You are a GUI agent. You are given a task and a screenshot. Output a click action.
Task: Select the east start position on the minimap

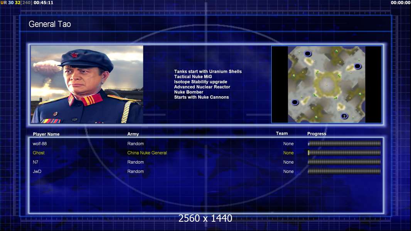[357, 66]
